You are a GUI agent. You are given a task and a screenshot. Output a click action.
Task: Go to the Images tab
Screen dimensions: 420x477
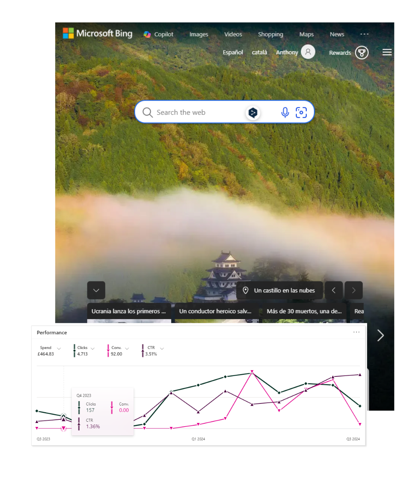click(199, 35)
